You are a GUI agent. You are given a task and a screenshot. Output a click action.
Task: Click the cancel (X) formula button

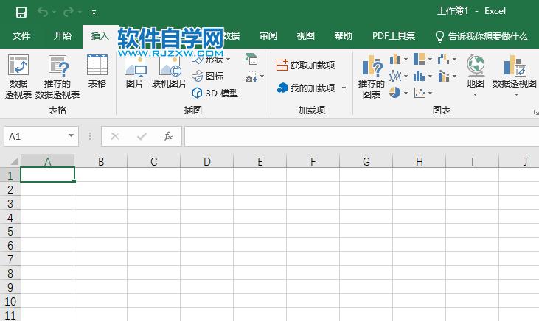point(115,136)
